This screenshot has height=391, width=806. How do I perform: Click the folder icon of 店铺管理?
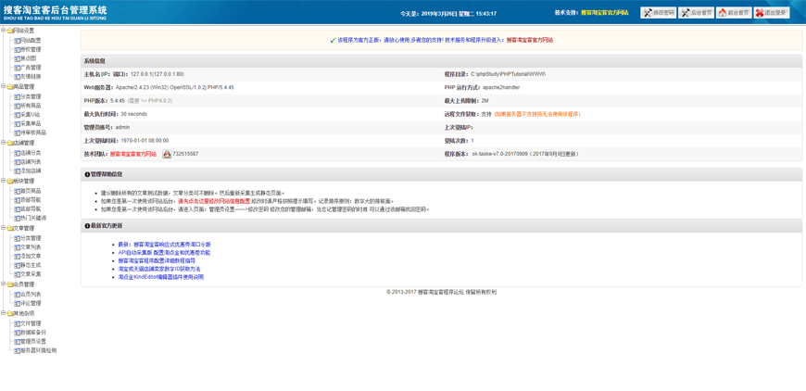click(10, 143)
